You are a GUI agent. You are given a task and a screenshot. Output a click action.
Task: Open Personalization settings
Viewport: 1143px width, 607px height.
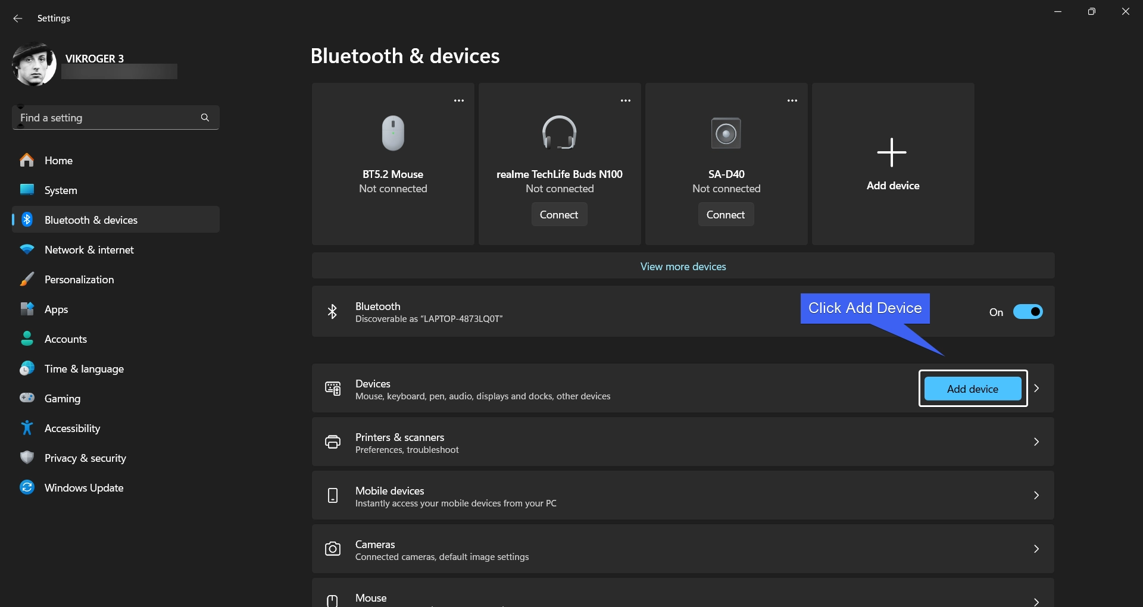115,280
